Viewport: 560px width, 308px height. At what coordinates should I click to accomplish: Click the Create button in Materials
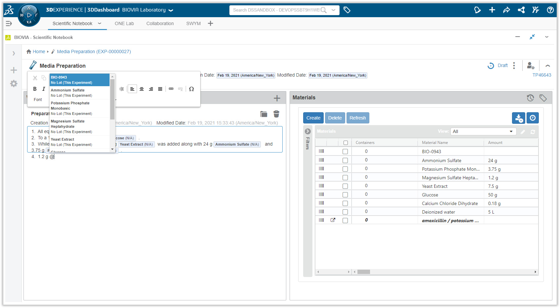313,118
